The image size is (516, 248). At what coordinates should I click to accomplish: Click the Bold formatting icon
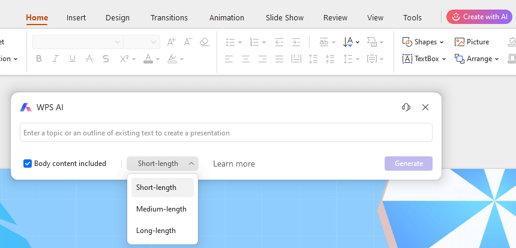coord(39,59)
